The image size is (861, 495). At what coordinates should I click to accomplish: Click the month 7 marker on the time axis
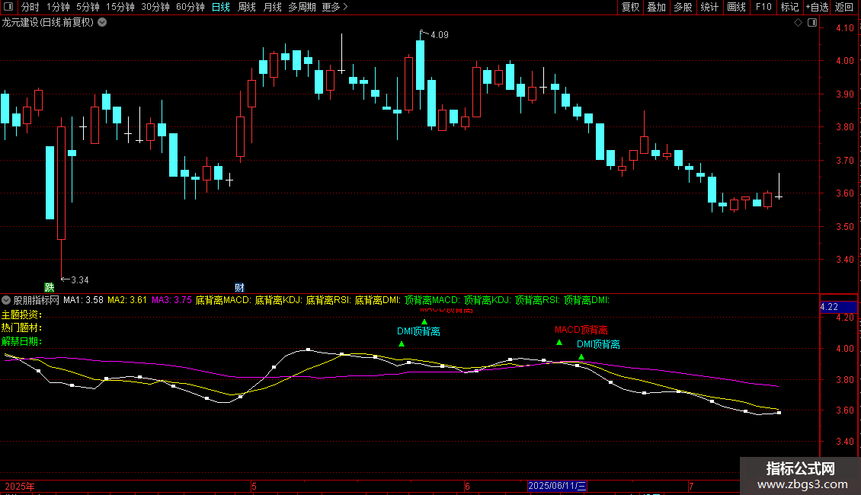tap(691, 486)
